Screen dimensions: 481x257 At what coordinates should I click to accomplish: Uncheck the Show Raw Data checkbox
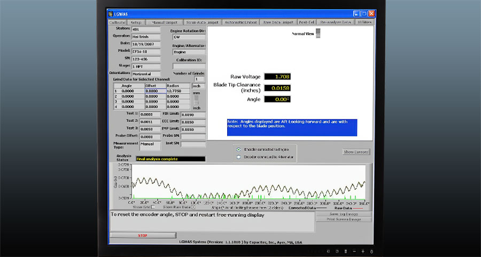pyautogui.click(x=193, y=207)
